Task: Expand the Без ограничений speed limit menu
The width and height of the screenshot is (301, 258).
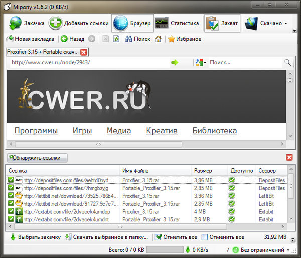Action: pyautogui.click(x=288, y=250)
